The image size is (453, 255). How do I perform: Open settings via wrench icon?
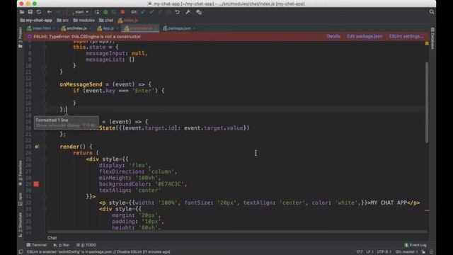[188, 12]
